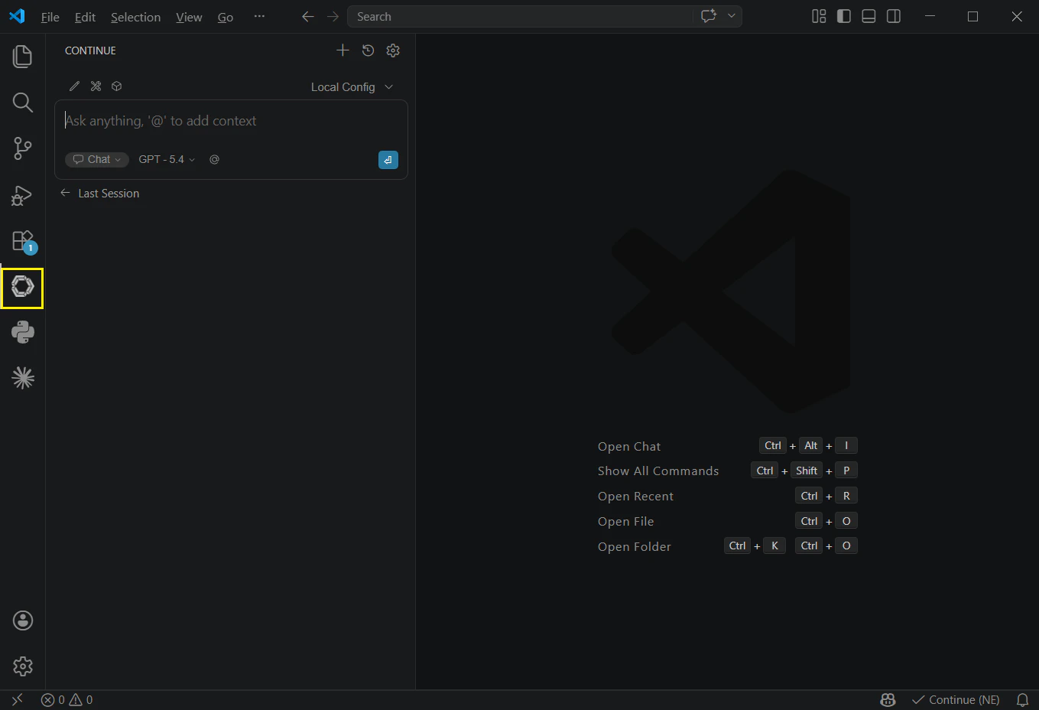1039x710 pixels.
Task: Toggle Primary Side Bar visibility
Action: click(844, 16)
